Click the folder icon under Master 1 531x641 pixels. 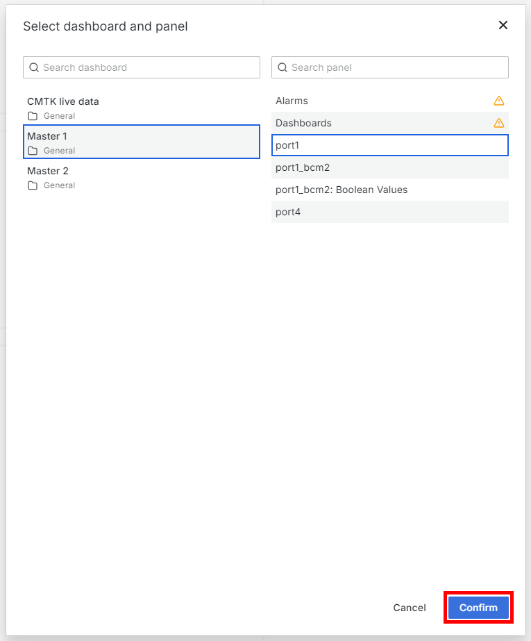click(33, 151)
